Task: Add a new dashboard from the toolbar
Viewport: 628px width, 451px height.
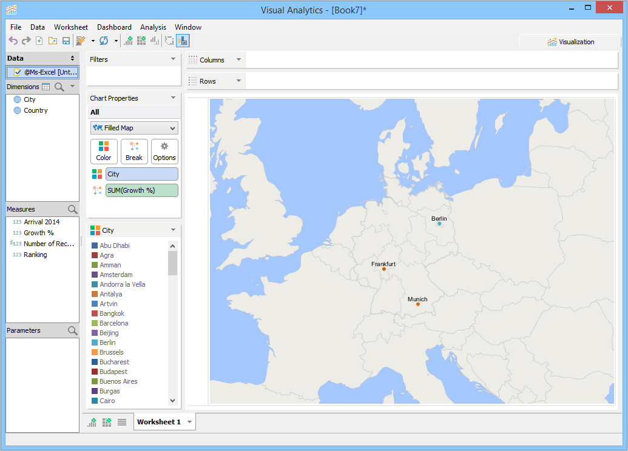Action: coord(141,41)
